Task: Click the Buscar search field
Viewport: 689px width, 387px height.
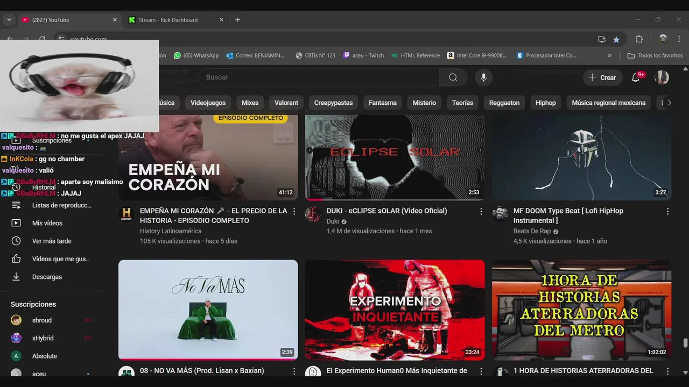Action: 319,77
